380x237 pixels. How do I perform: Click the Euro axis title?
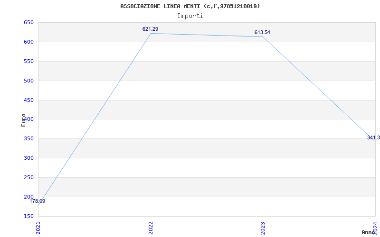tap(23, 120)
